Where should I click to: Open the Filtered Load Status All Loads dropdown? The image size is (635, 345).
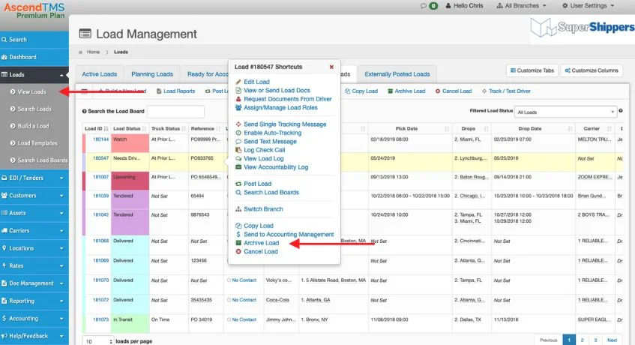click(565, 112)
